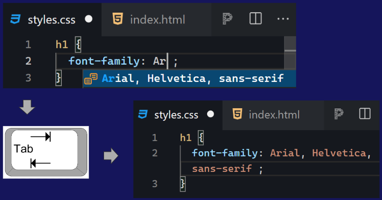
Task: Click opening brace after h1 in lower editor
Action: pyautogui.click(x=201, y=138)
